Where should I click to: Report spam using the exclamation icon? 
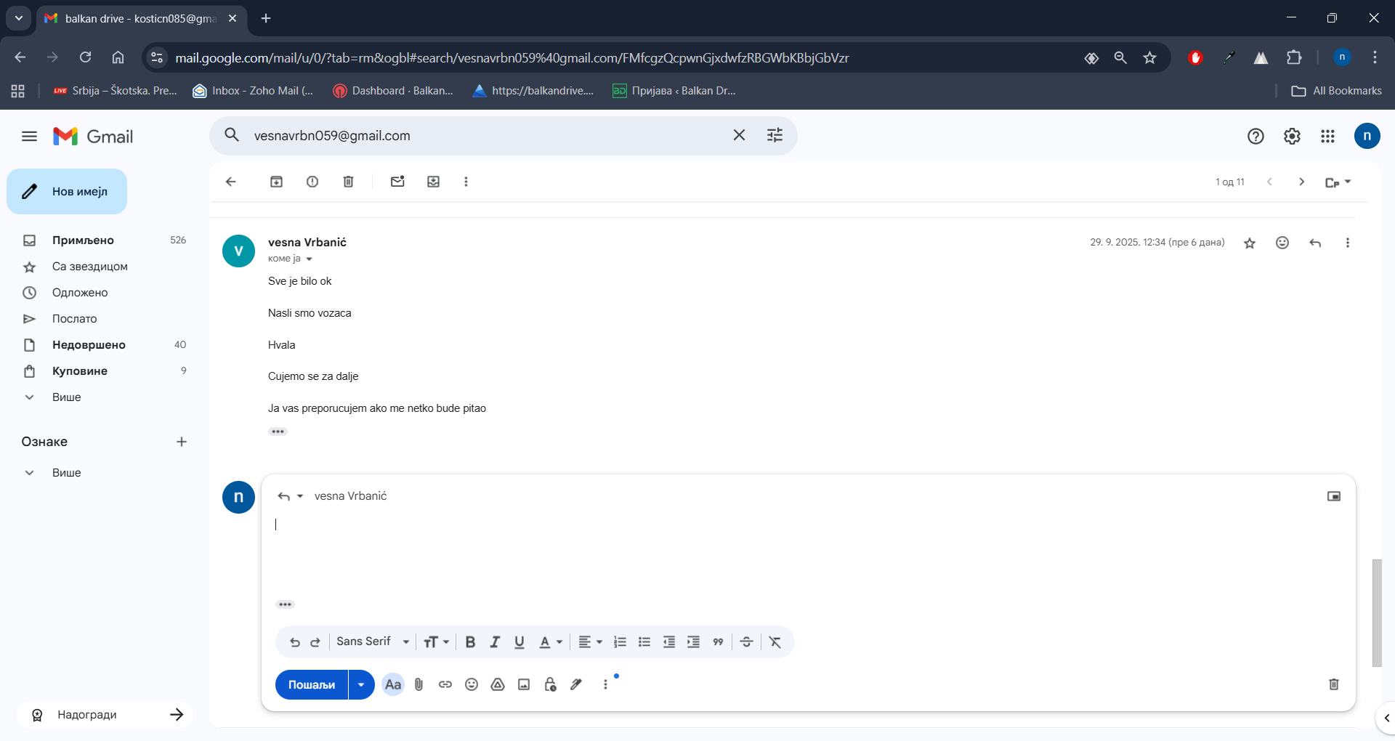coord(312,182)
